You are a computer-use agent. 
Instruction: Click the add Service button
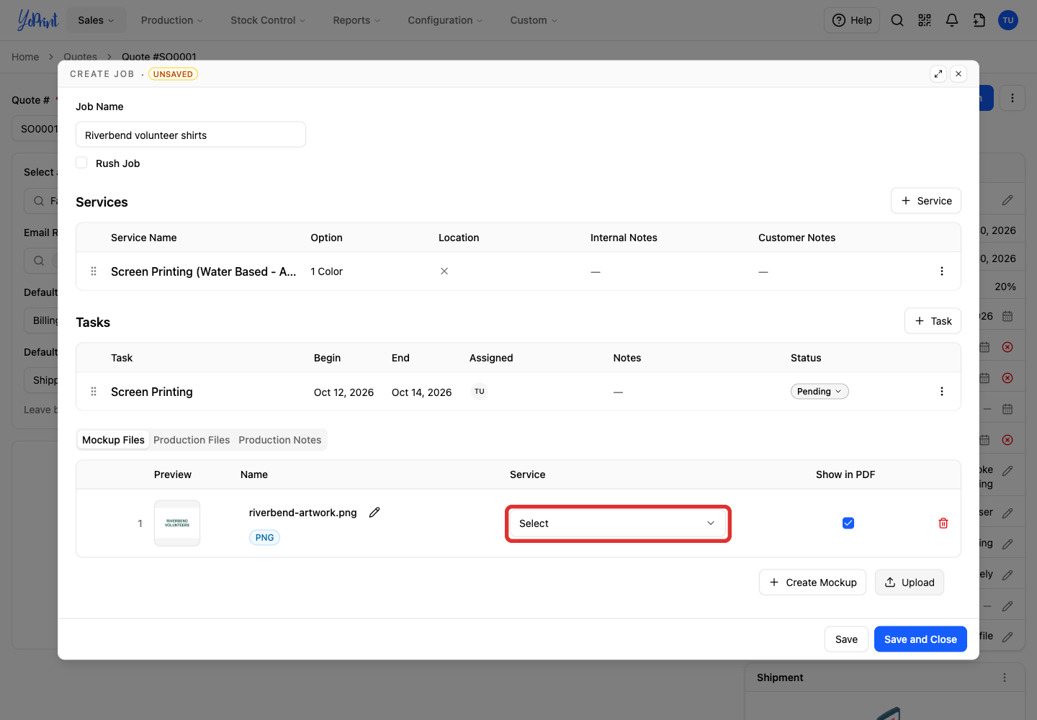tap(926, 201)
